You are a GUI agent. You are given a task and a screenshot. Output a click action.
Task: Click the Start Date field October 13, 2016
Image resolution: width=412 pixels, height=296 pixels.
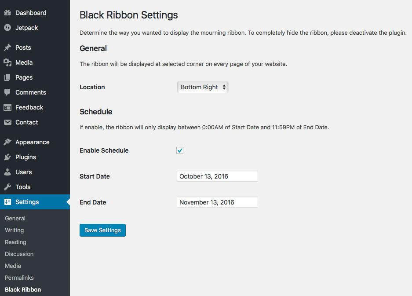click(217, 176)
